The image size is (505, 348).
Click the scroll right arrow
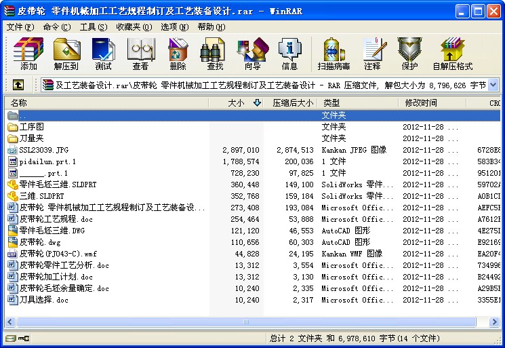pyautogui.click(x=493, y=322)
